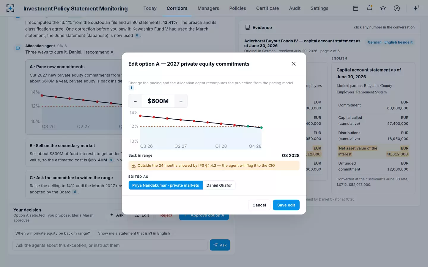Click the $600M commitment value field
This screenshot has width=428, height=267.
tap(158, 101)
